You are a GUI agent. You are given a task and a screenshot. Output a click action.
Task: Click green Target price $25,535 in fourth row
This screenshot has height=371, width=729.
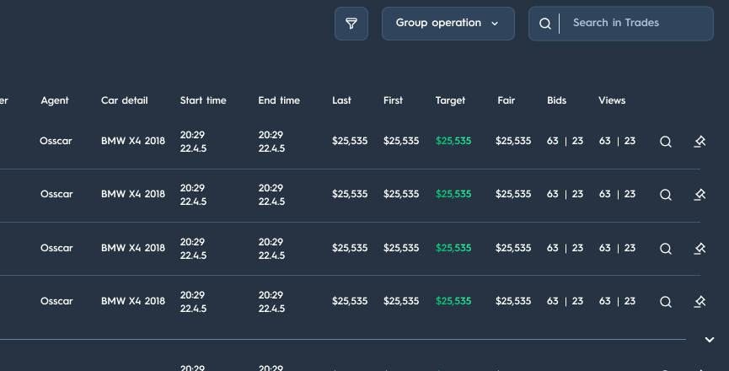[x=453, y=301]
